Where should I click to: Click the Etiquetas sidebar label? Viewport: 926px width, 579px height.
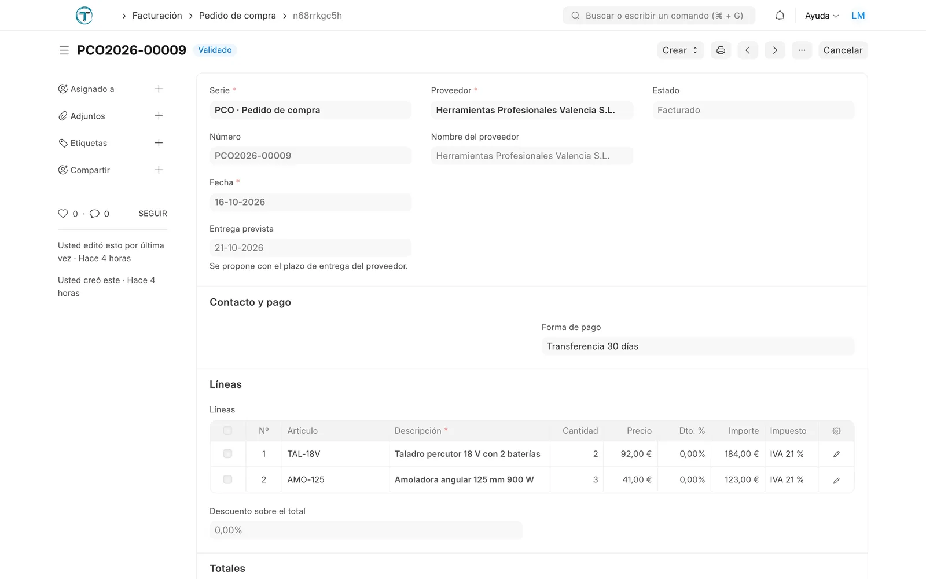[89, 143]
